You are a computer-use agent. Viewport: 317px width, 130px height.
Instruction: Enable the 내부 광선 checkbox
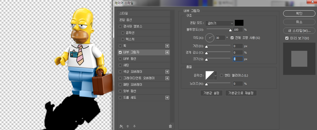point(121,59)
